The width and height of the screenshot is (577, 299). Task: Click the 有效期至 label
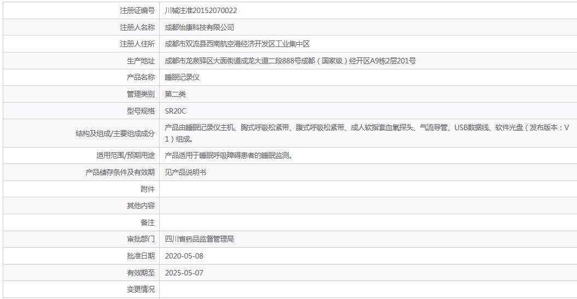coord(141,273)
